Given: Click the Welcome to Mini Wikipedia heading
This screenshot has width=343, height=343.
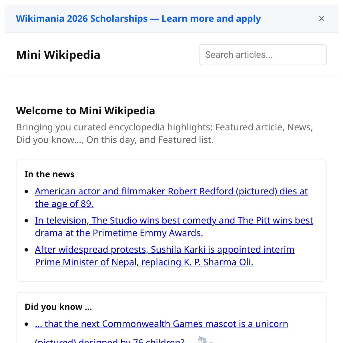Looking at the screenshot, I should point(85,111).
